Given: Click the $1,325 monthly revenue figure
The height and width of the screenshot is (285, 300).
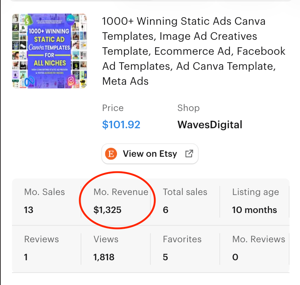Looking at the screenshot, I should [108, 210].
